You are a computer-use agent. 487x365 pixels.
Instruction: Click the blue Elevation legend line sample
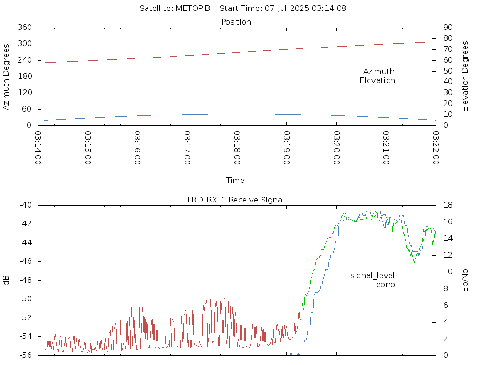coord(413,81)
